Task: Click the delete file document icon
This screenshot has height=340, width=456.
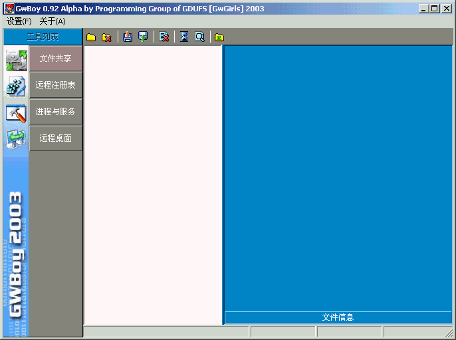Action: (164, 37)
